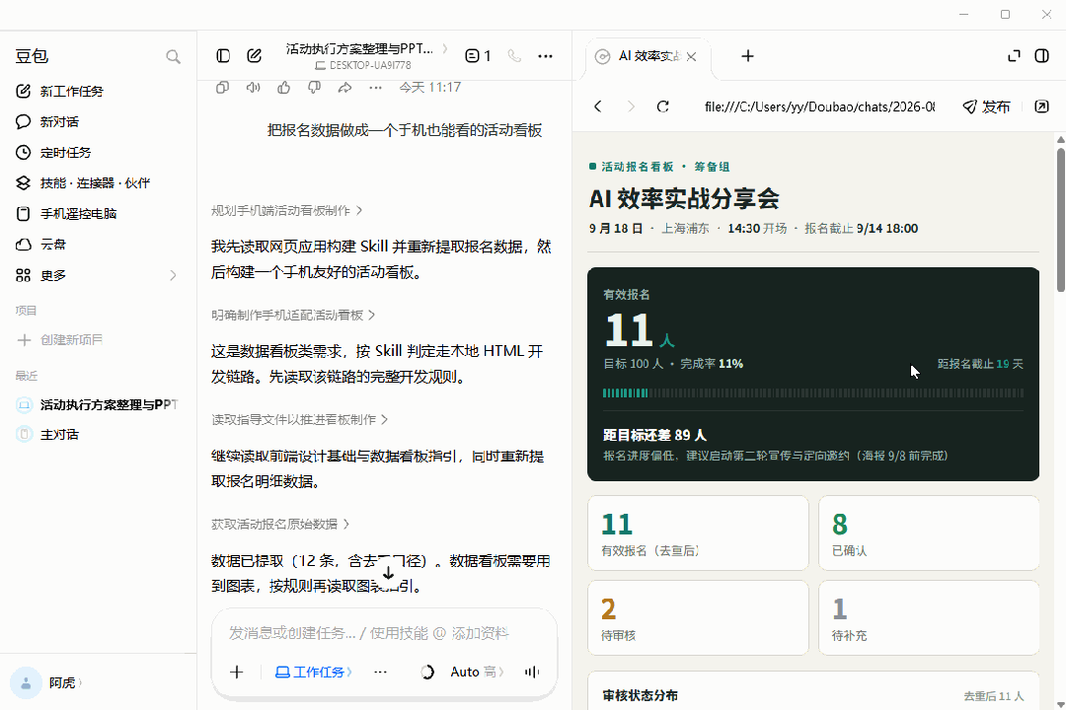The image size is (1066, 710).
Task: Click the 1 待补充 card
Action: point(929,617)
